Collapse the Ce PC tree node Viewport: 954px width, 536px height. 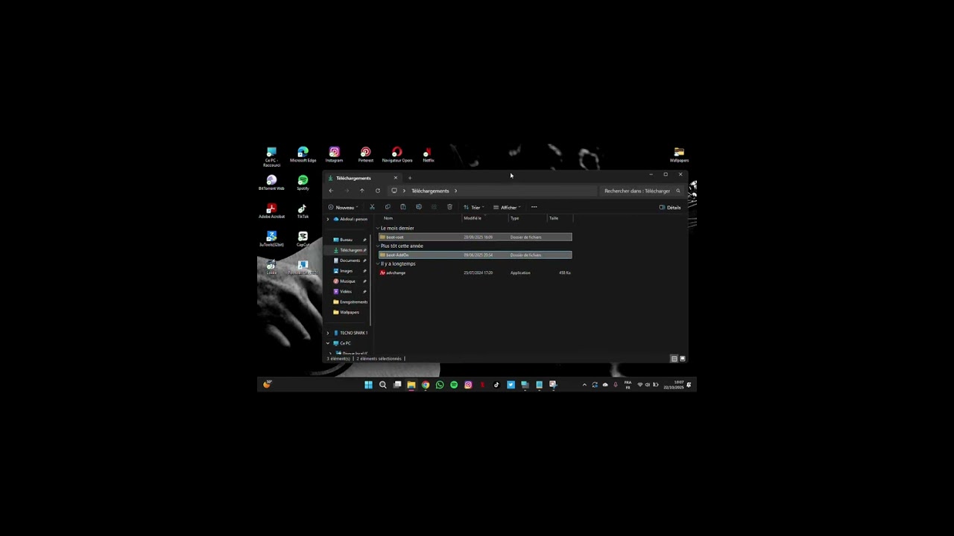point(328,343)
